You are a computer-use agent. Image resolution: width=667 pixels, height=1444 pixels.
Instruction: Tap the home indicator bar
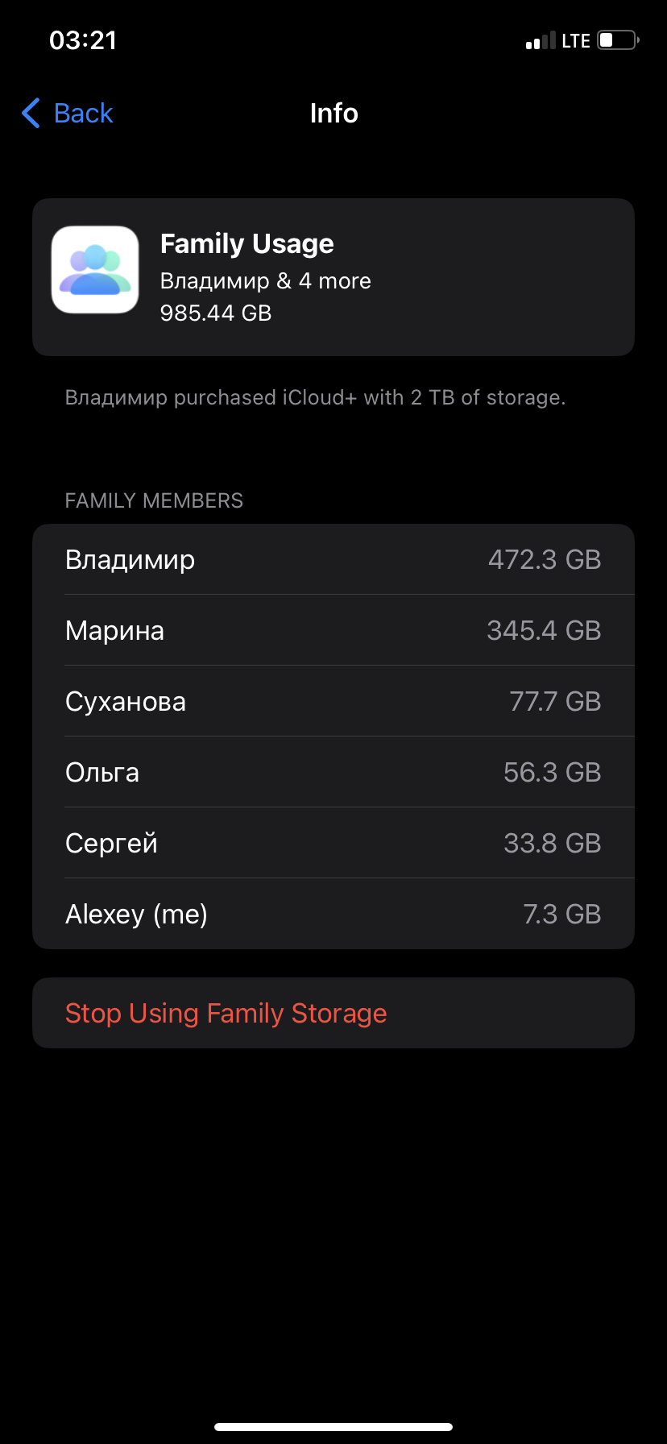(333, 1427)
